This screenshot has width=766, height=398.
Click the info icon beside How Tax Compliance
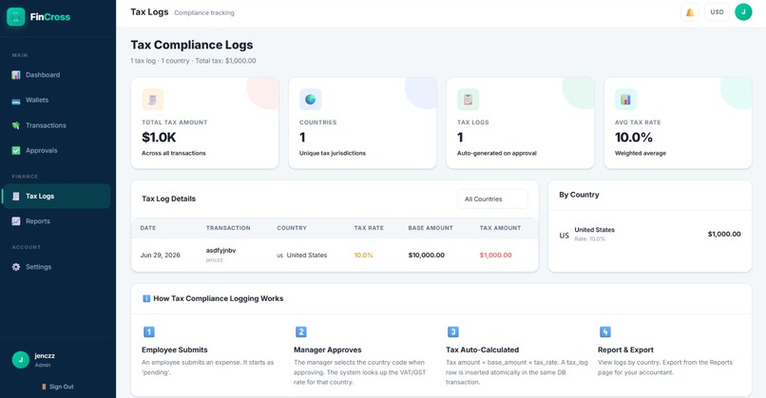point(146,298)
